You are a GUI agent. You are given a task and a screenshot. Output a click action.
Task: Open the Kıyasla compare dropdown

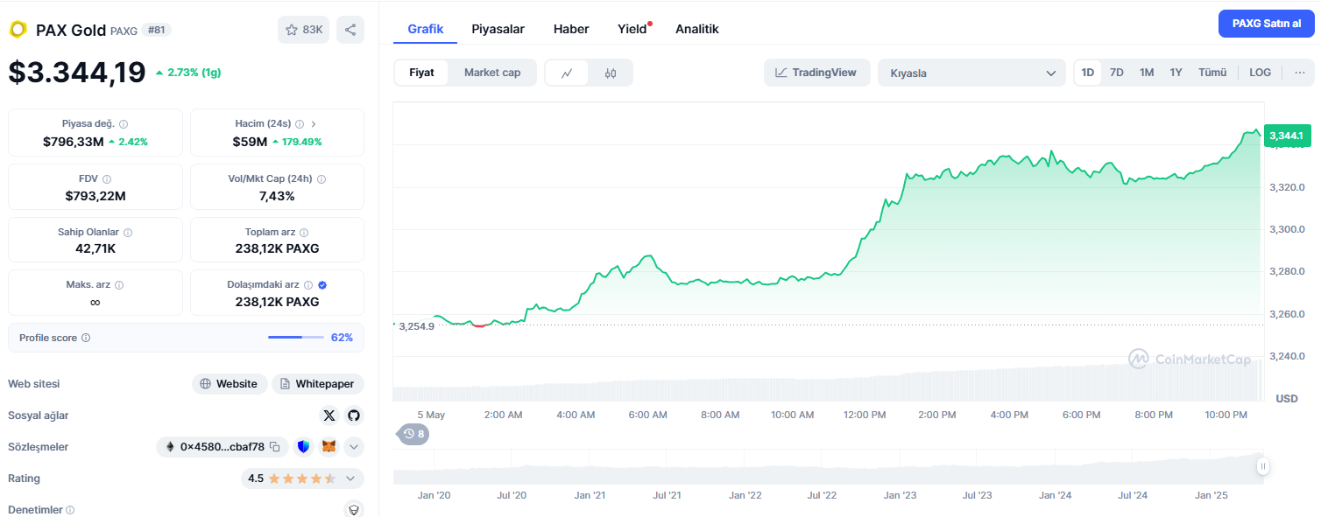(x=971, y=73)
